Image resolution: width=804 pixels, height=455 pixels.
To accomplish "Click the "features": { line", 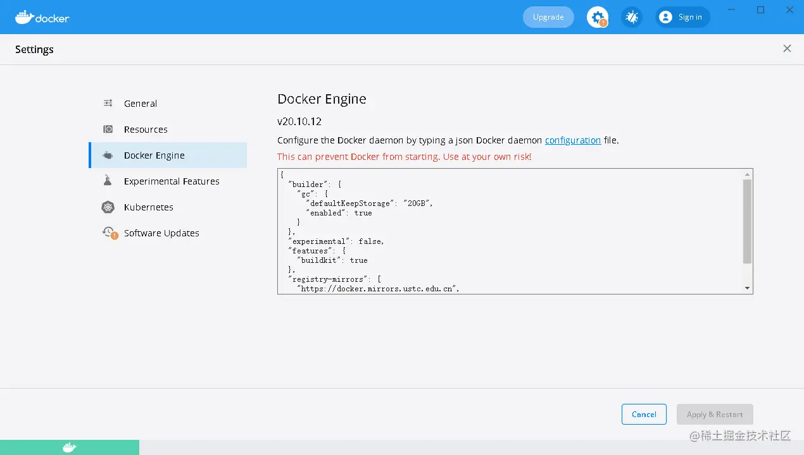I will (x=317, y=251).
